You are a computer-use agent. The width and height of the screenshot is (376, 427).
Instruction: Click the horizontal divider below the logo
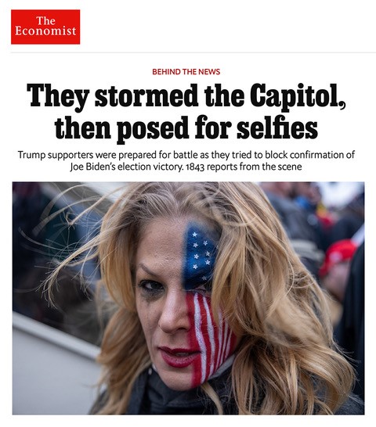point(193,52)
